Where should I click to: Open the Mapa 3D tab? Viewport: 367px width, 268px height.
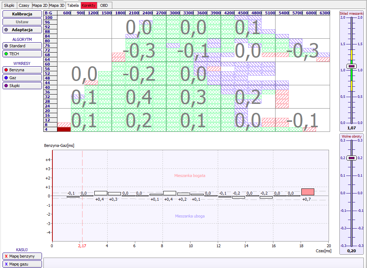[57, 6]
